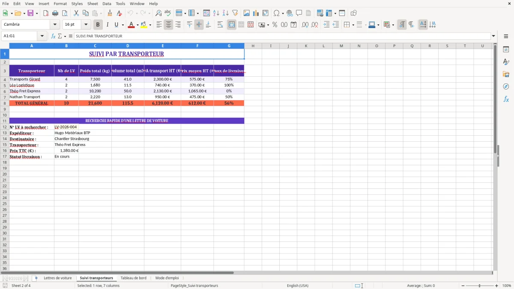Open the font size dropdown
Screen dimensions: 514x289
pyautogui.click(x=86, y=25)
